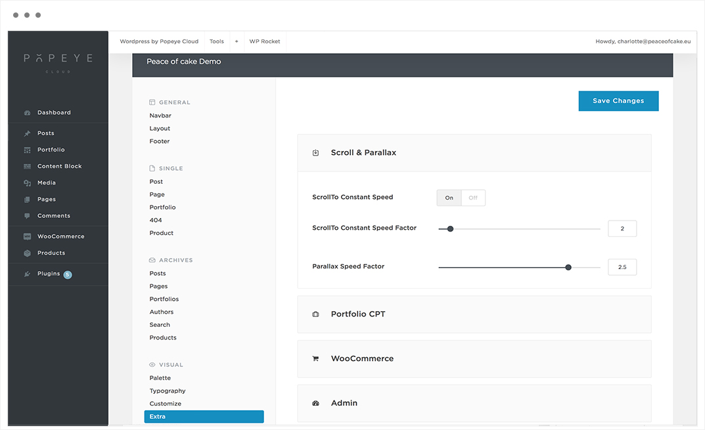The height and width of the screenshot is (430, 705).
Task: Click the ScrollTo Constant Speed label
Action: pyautogui.click(x=352, y=197)
